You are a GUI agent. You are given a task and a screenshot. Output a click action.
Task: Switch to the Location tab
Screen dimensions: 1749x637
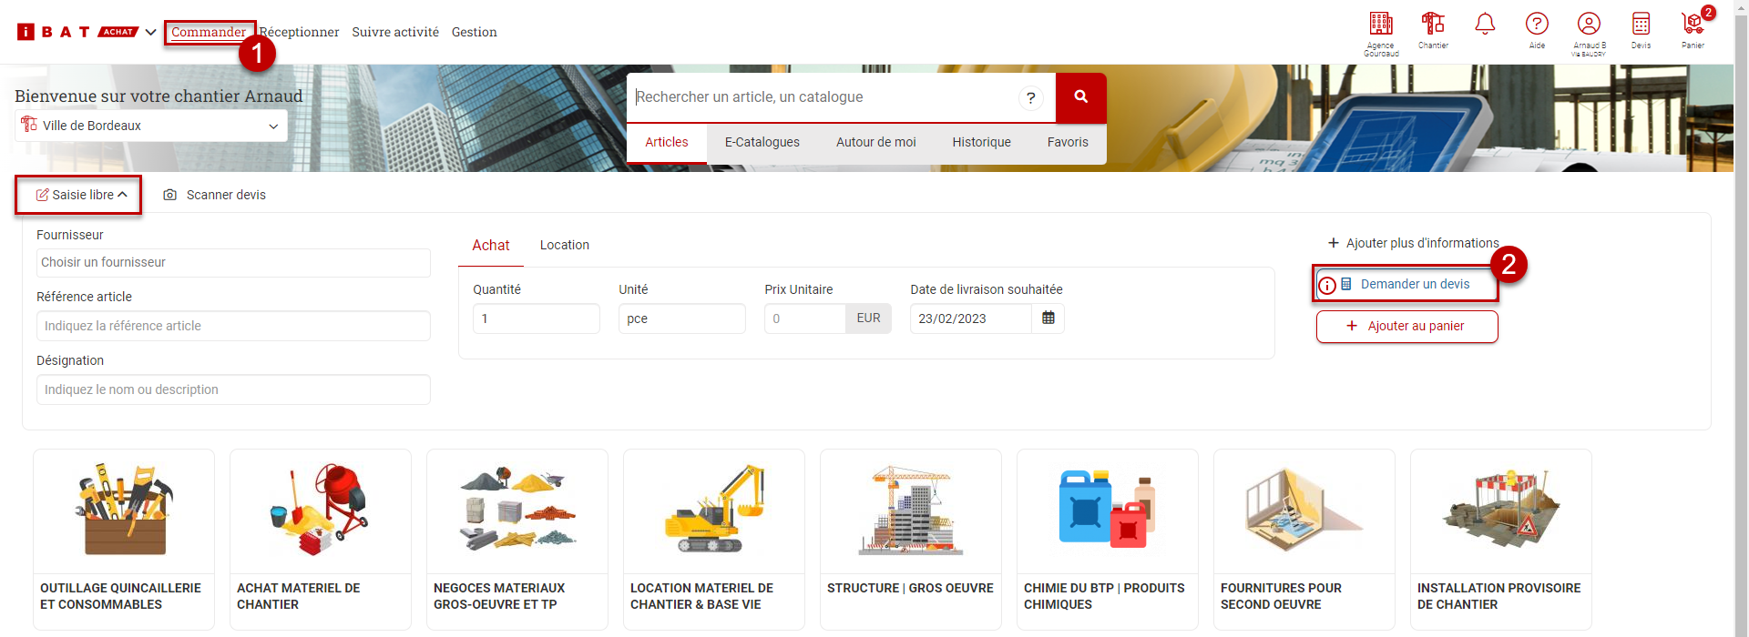pos(564,245)
